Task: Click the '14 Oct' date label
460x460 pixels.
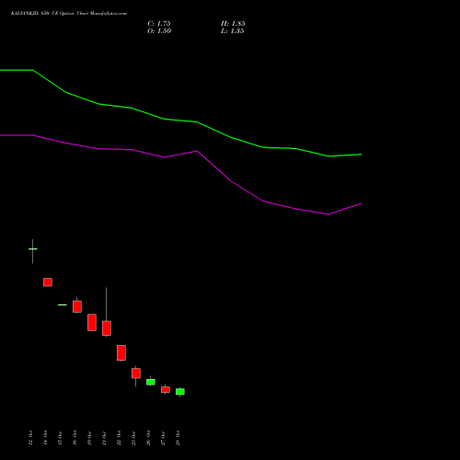Action: 45,438
